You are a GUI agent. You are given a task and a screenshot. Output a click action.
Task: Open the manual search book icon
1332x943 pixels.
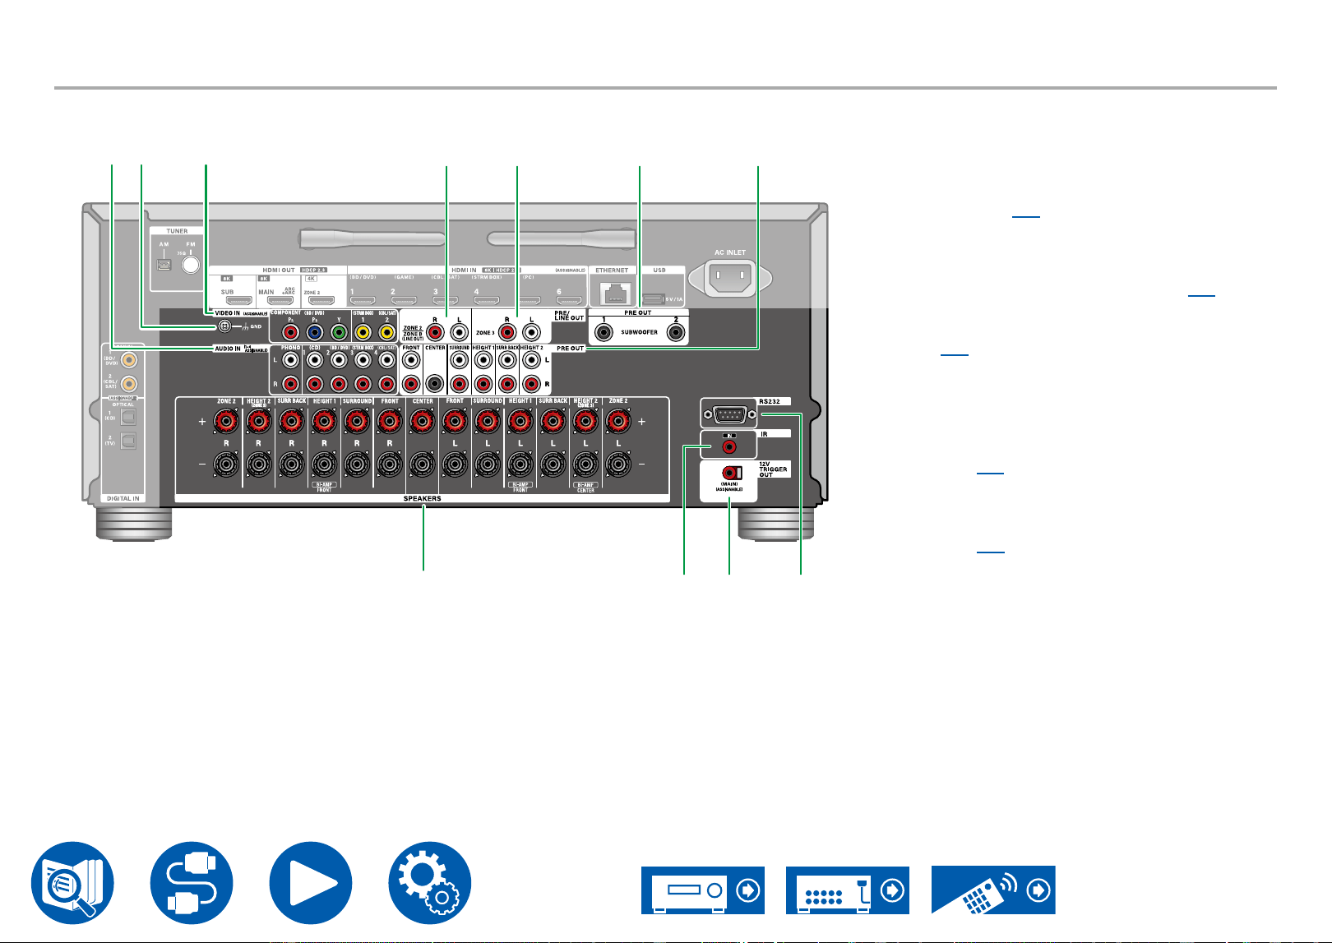(x=72, y=882)
